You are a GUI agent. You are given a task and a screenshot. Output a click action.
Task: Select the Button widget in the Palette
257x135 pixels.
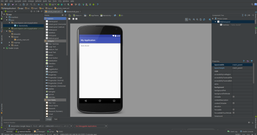(x=51, y=55)
